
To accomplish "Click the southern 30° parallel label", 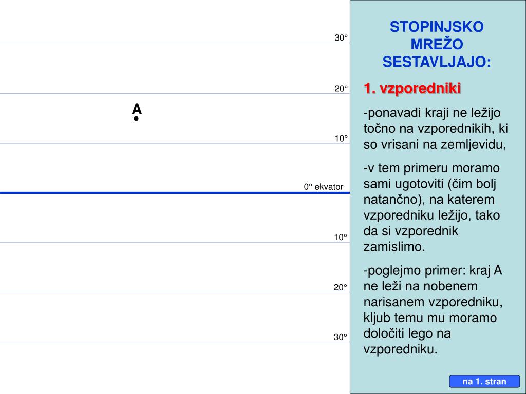I will tap(341, 337).
